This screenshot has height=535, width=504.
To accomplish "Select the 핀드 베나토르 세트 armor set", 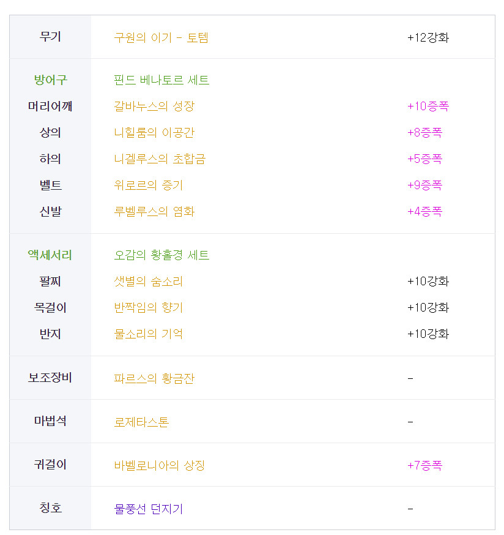I will coord(161,80).
